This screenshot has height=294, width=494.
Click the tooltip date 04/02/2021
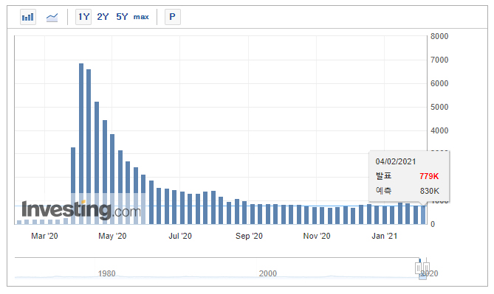[x=396, y=161]
